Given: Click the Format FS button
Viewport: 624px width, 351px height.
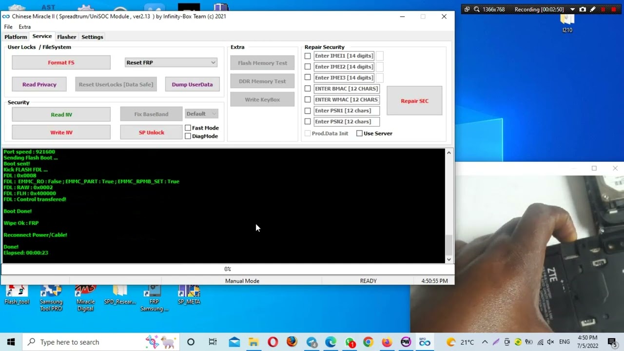Looking at the screenshot, I should (61, 62).
